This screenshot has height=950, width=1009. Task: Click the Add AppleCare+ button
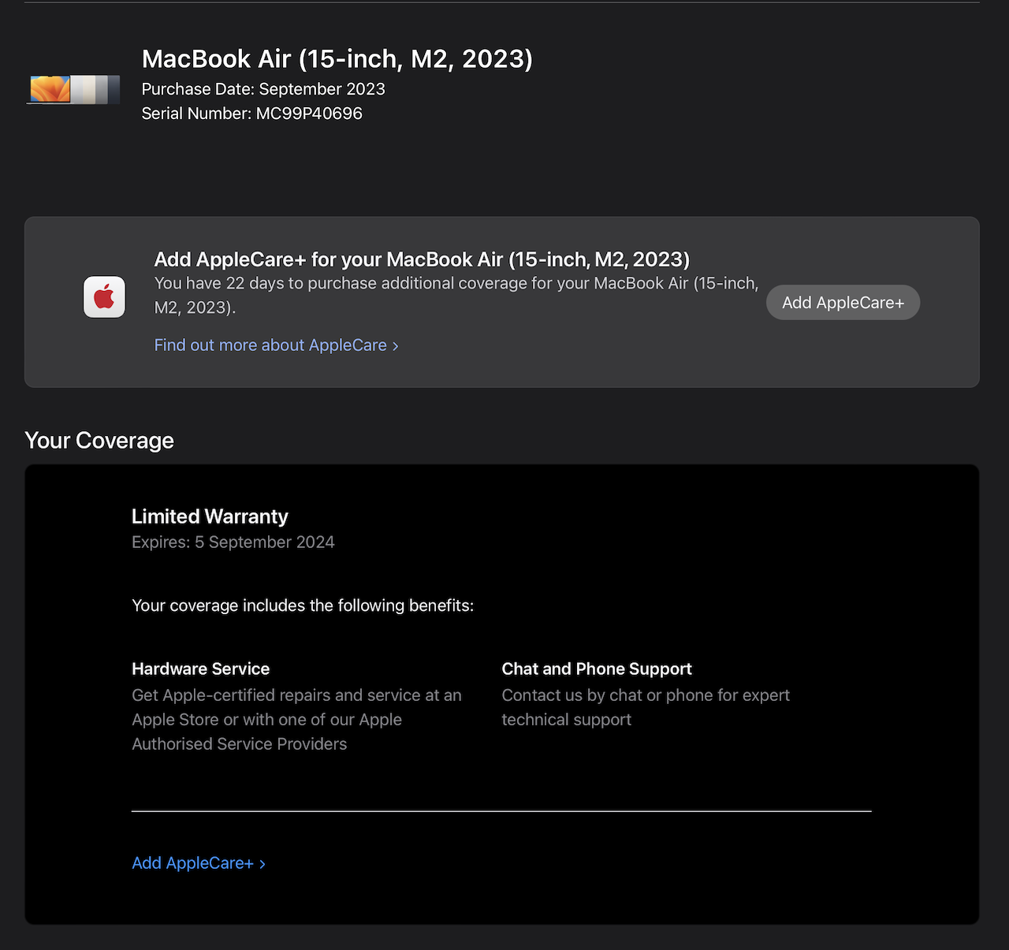(x=843, y=303)
